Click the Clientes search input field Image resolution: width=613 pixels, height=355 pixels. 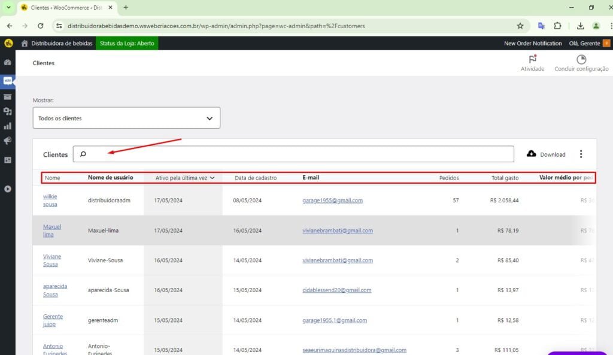[x=299, y=154]
